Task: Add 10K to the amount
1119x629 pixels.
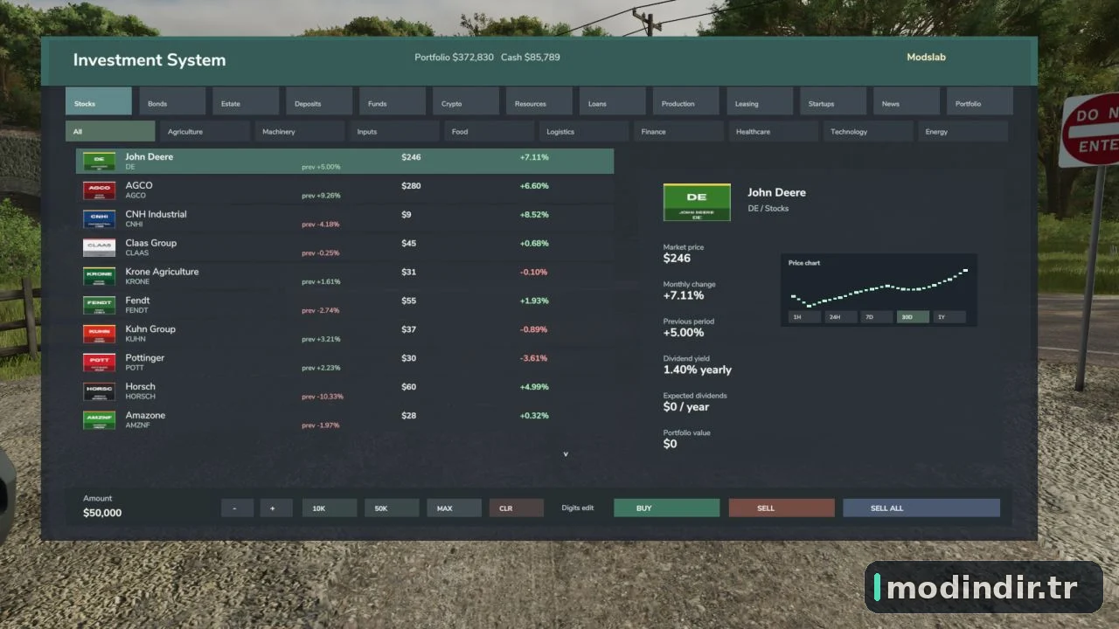Action: coord(329,508)
